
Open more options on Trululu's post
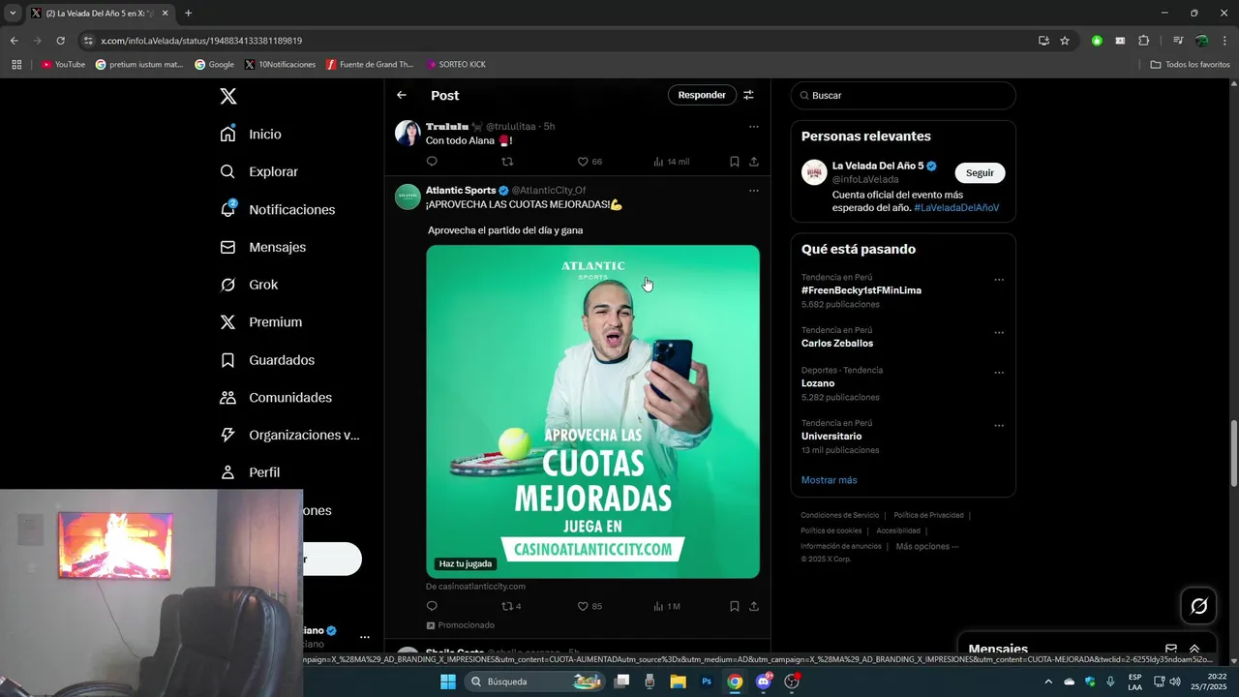tap(754, 127)
